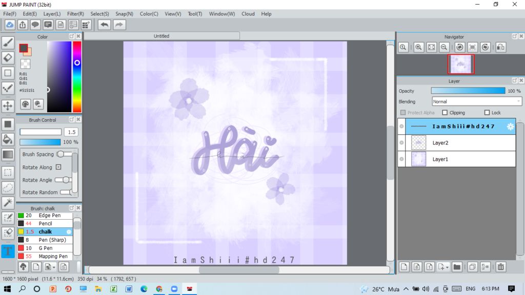525x295 pixels.
Task: Click the export/share toolbar icon
Action: point(23,25)
